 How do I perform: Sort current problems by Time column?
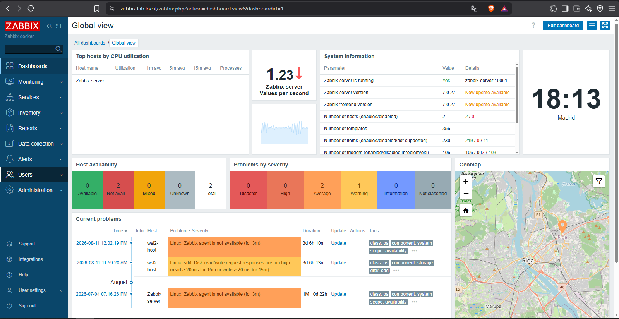(x=120, y=231)
